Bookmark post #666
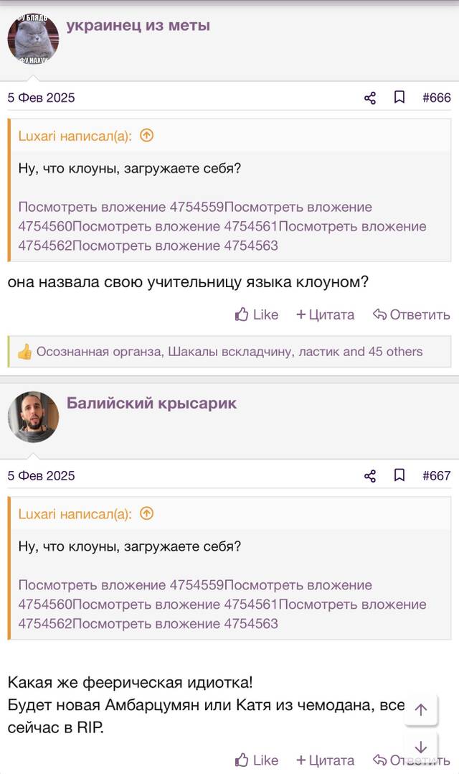This screenshot has height=774, width=459. click(399, 97)
